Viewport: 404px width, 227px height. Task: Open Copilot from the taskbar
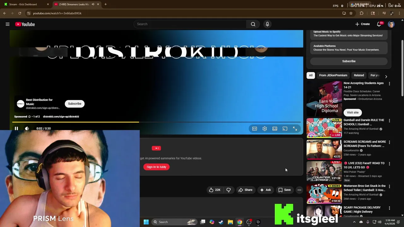212,222
